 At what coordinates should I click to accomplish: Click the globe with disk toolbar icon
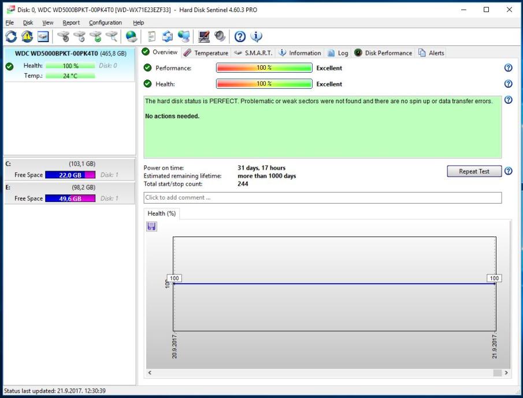[x=132, y=37]
